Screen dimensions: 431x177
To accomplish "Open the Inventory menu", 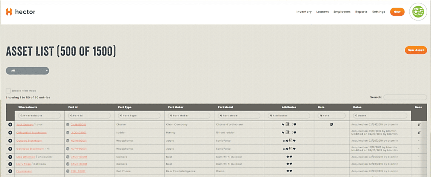I will coord(304,12).
